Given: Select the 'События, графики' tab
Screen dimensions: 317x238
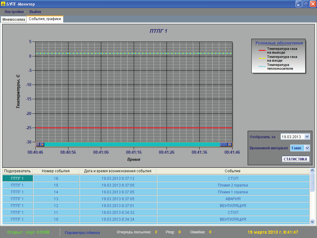Looking at the screenshot, I should point(45,19).
